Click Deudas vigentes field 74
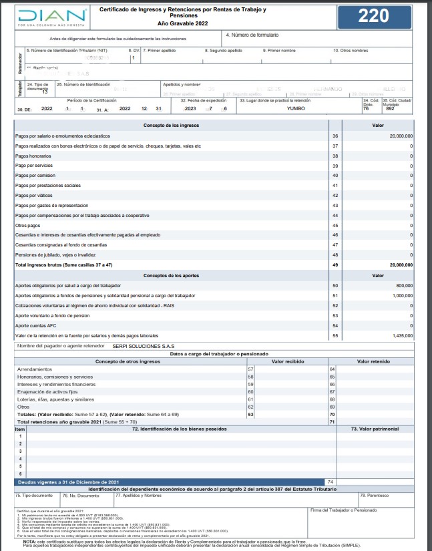Image resolution: width=432 pixels, height=551 pixels. coord(375,482)
